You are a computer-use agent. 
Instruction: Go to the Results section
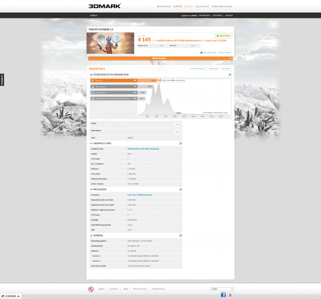coord(188,6)
